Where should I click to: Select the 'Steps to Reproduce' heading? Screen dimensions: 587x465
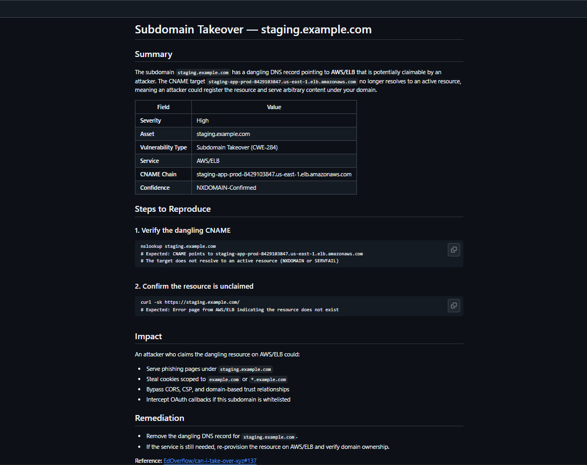point(173,209)
